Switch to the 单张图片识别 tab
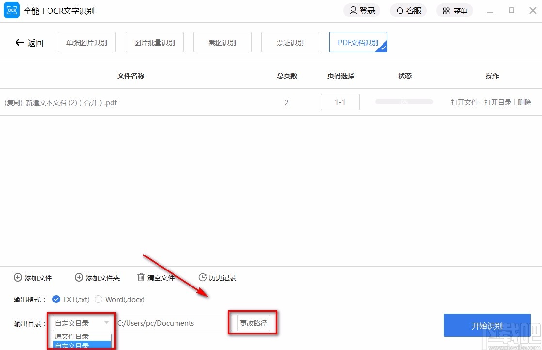Image resolution: width=542 pixels, height=350 pixels. coord(86,42)
